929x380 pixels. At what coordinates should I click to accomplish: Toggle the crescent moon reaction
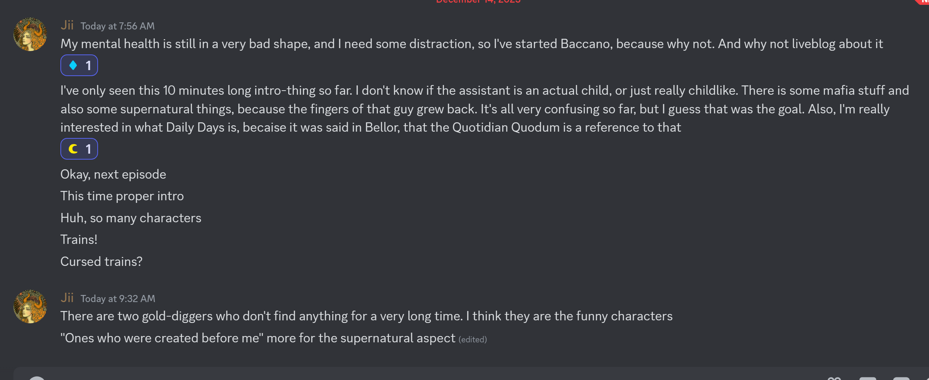[79, 149]
